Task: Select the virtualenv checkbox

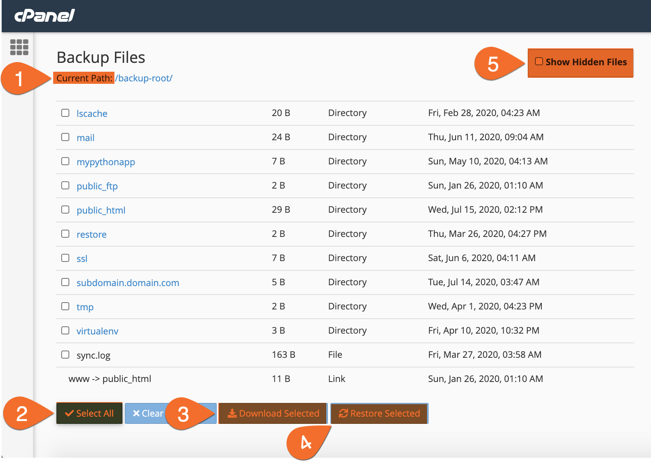Action: pos(65,330)
